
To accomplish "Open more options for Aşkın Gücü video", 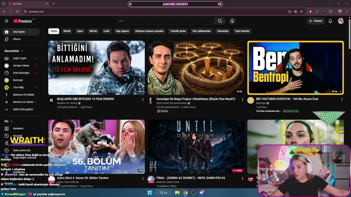I will 143,178.
